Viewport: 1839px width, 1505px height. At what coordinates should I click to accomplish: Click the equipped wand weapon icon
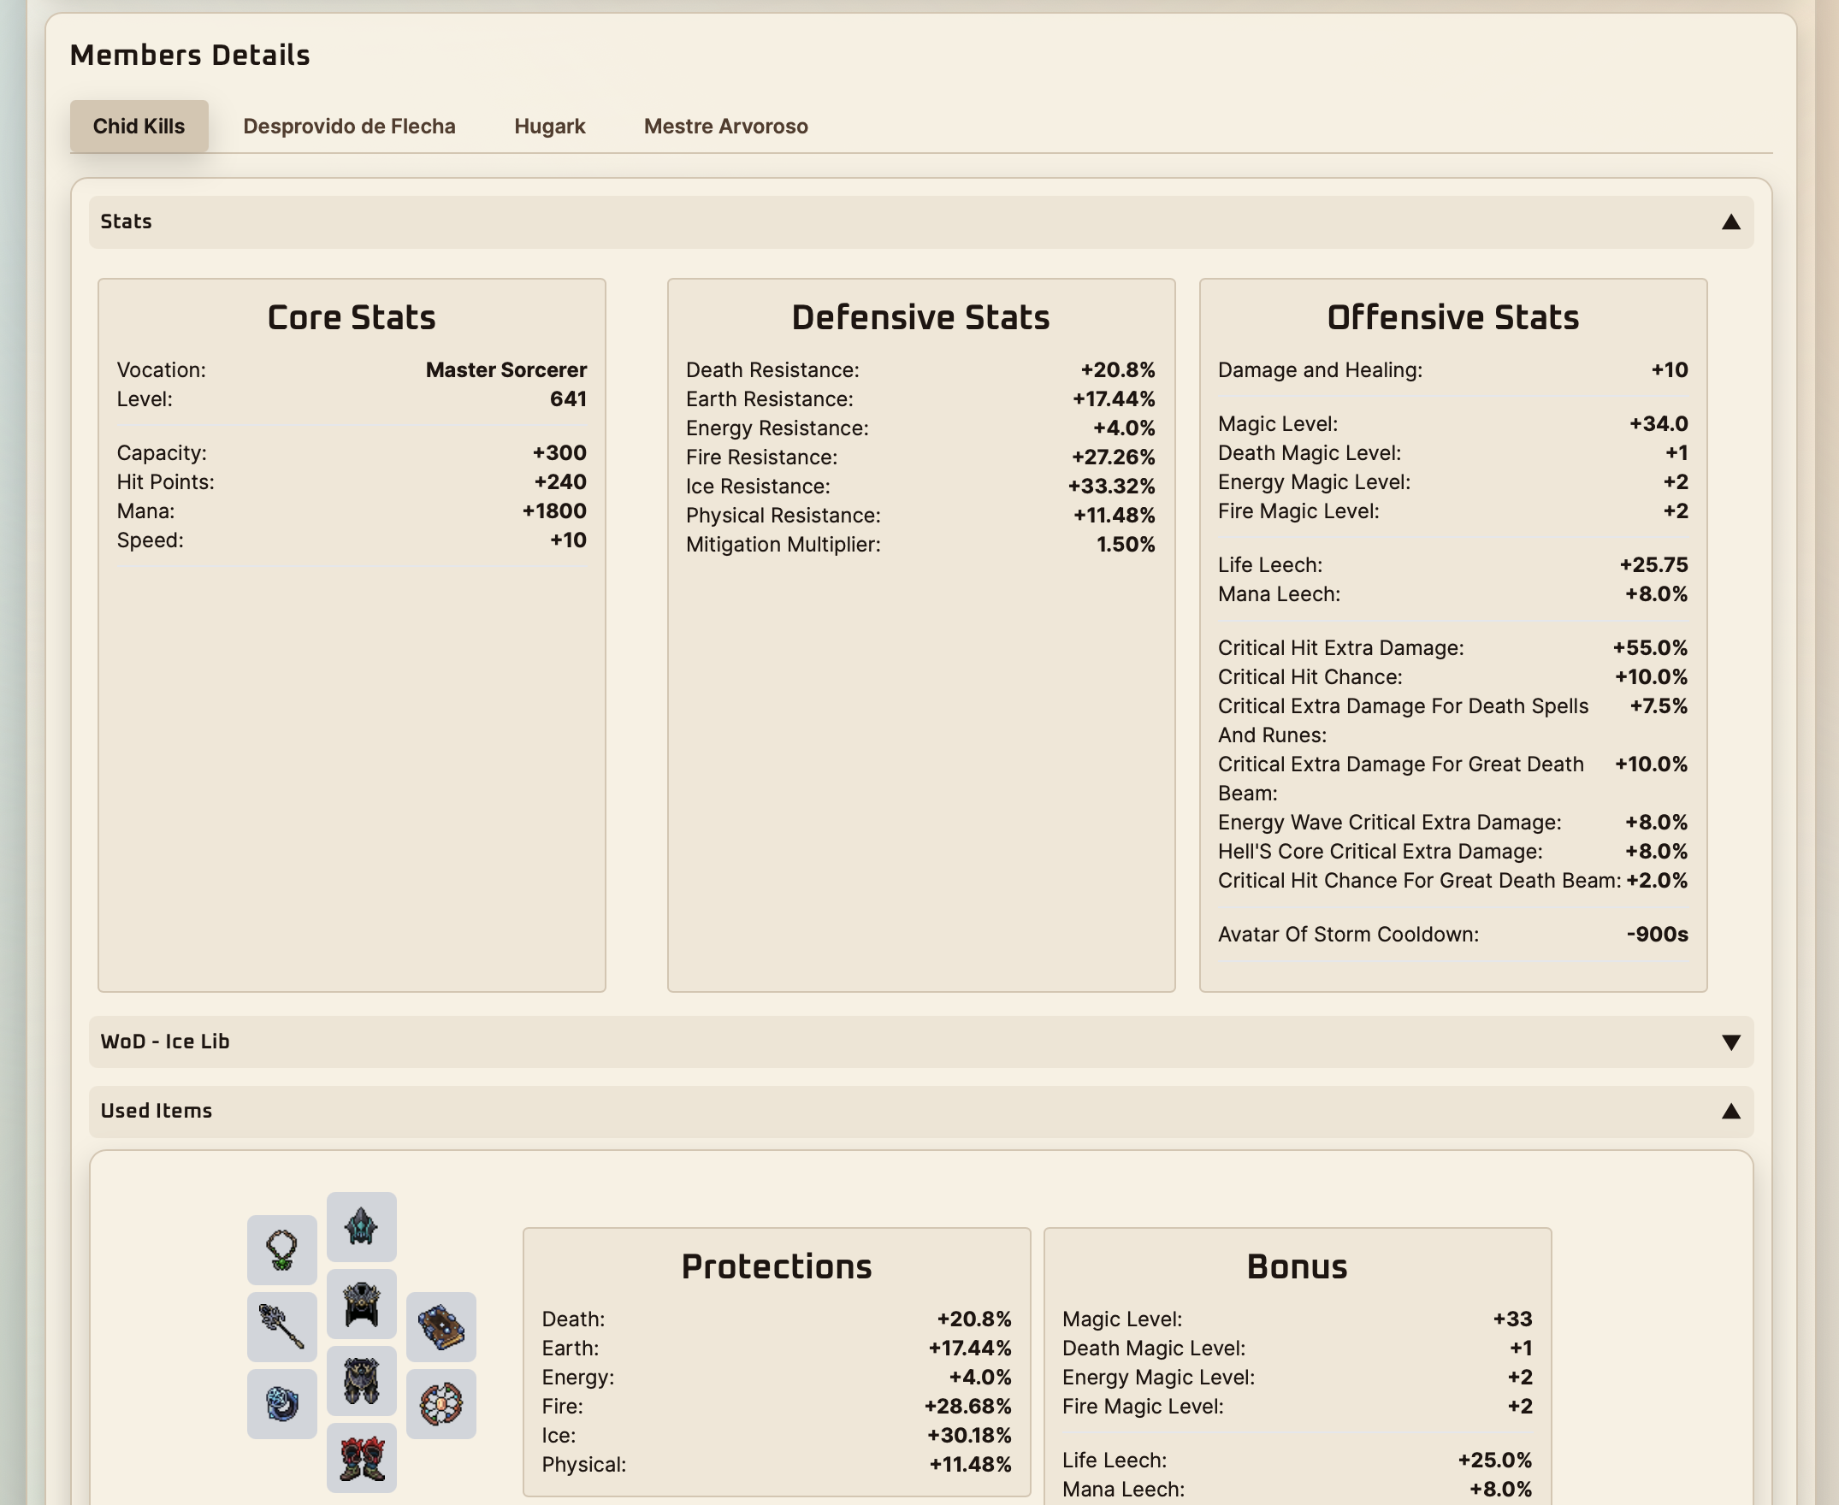coord(281,1326)
